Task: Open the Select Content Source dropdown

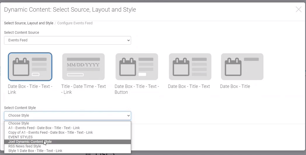Action: coord(67,40)
